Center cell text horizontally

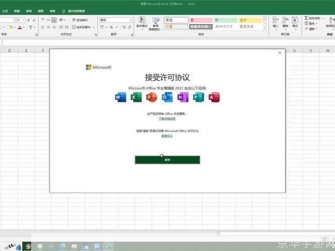pos(48,27)
